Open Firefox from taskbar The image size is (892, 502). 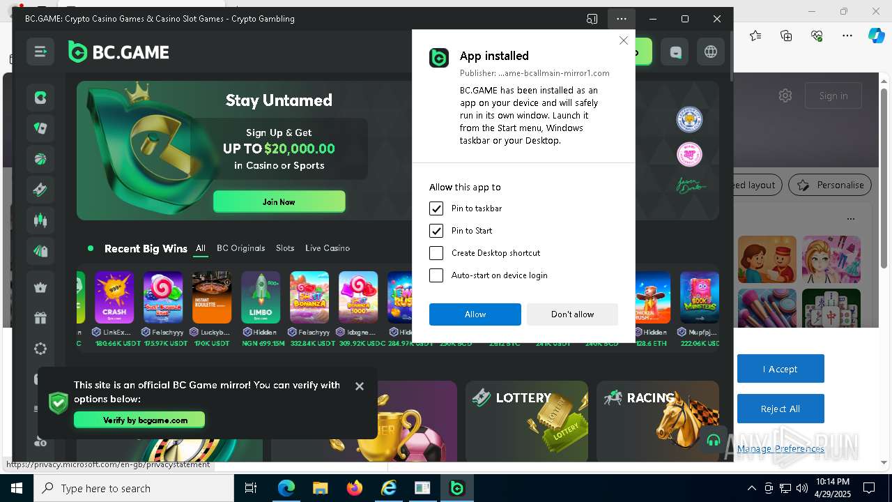(355, 488)
